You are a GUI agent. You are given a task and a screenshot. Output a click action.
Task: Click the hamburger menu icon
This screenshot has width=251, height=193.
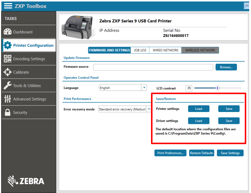tap(8, 6)
